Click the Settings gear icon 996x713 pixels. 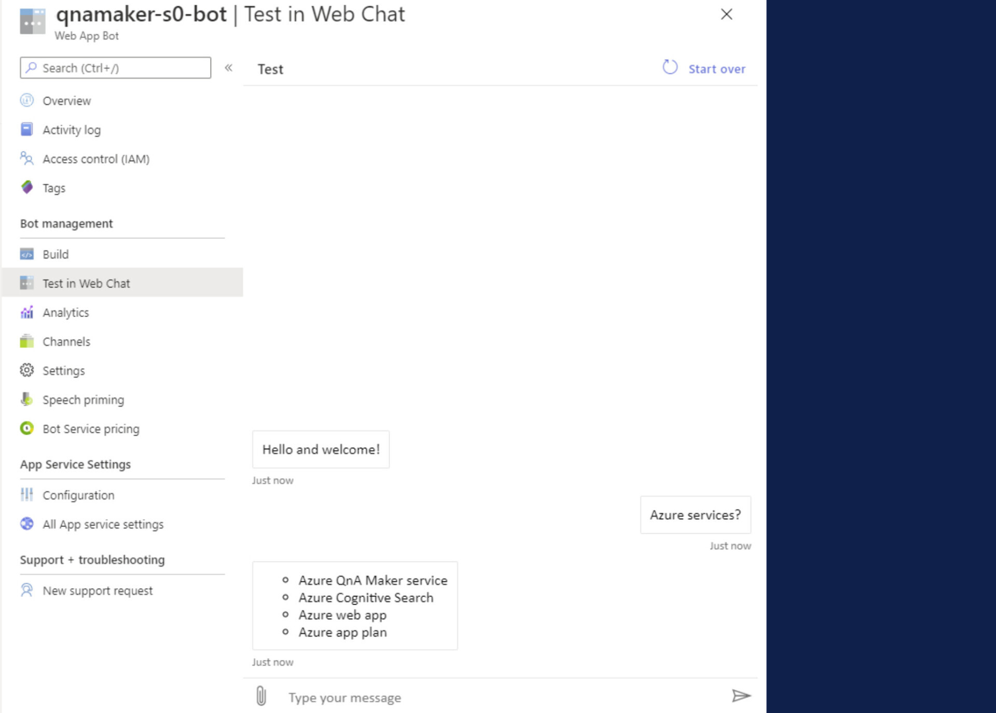pos(27,370)
